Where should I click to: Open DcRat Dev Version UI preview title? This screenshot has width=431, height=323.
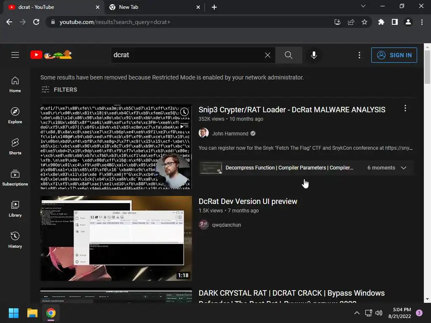click(248, 201)
